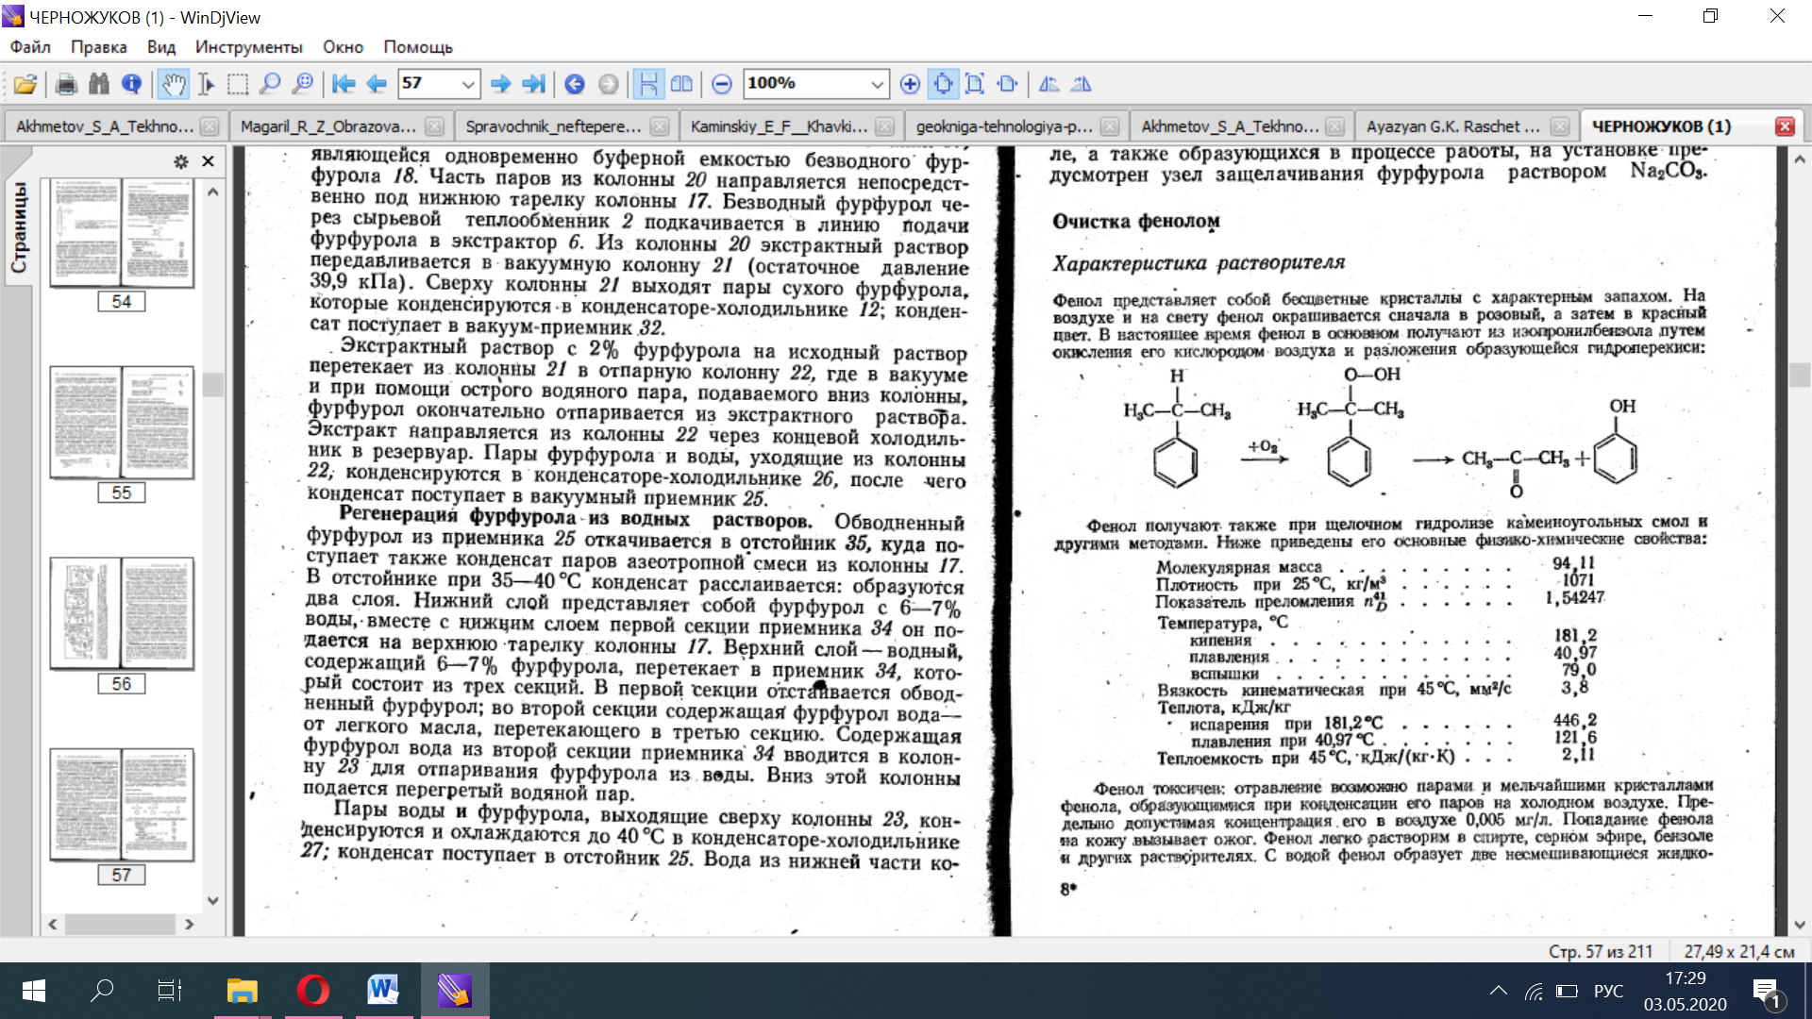Click the Print document icon

pyautogui.click(x=66, y=85)
